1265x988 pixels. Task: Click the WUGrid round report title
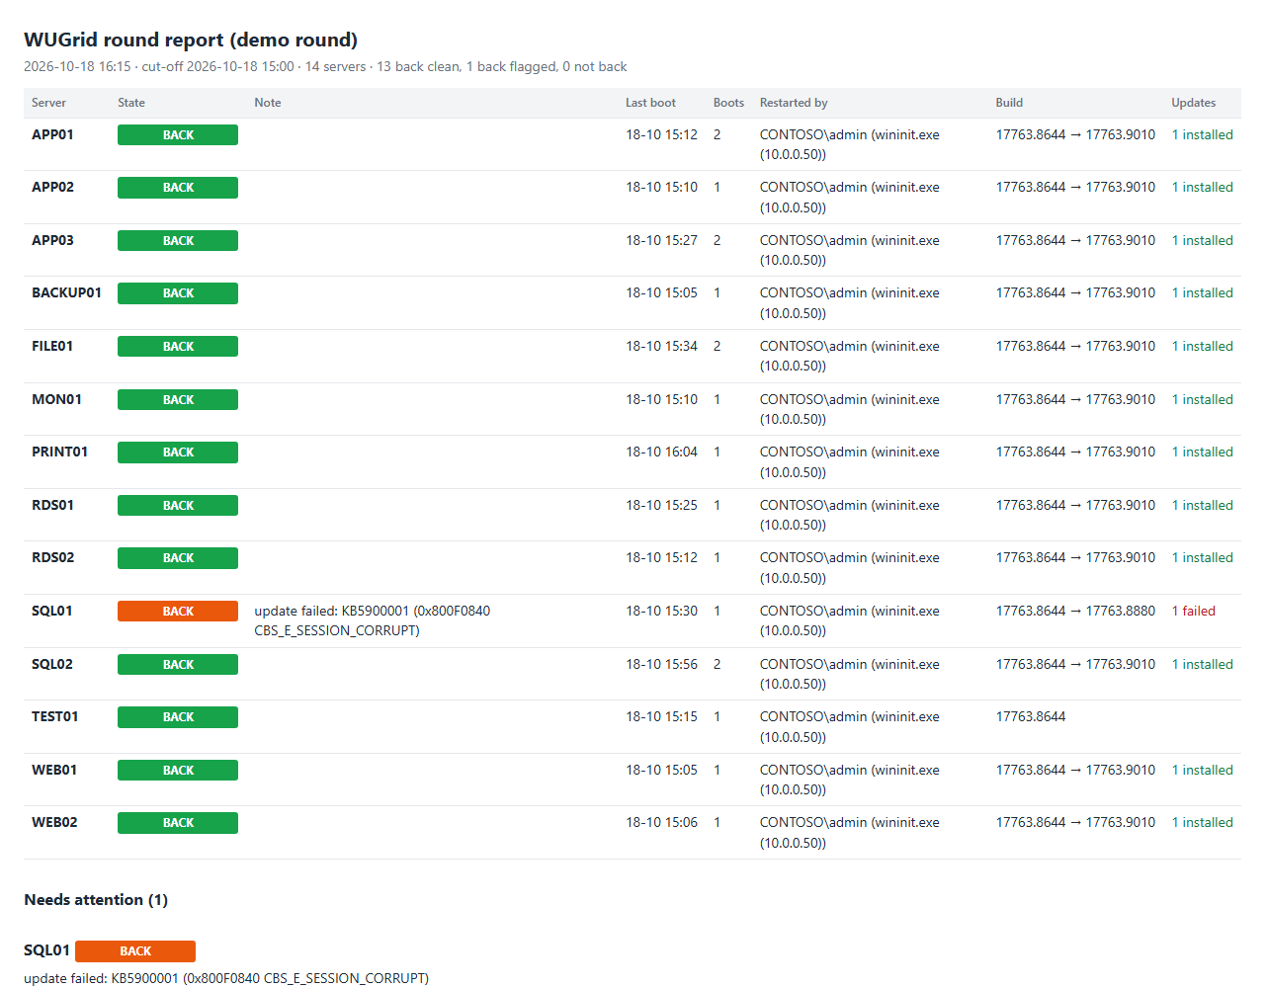pyautogui.click(x=191, y=40)
